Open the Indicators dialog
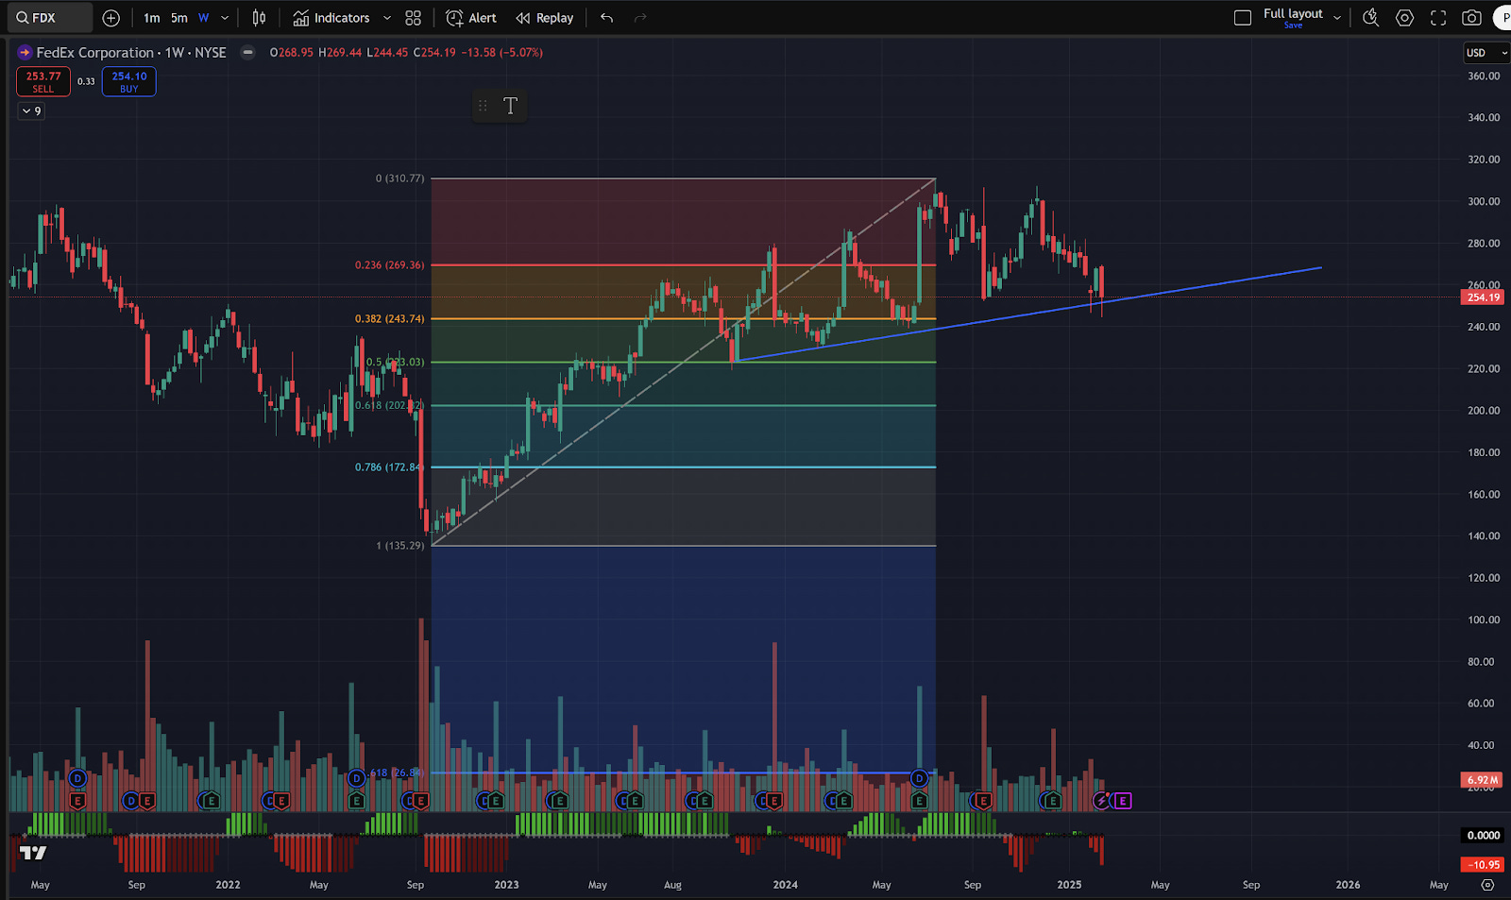1511x900 pixels. (331, 18)
